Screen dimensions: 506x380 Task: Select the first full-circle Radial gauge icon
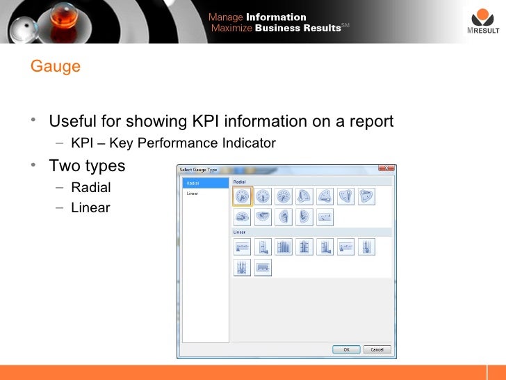click(242, 196)
